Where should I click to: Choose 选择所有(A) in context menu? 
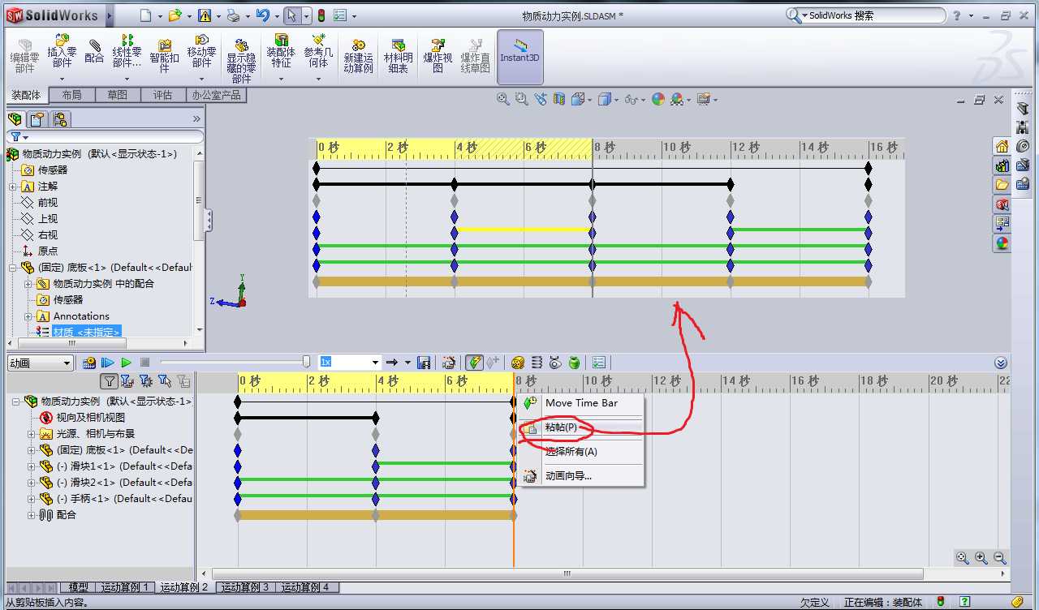[x=581, y=452]
